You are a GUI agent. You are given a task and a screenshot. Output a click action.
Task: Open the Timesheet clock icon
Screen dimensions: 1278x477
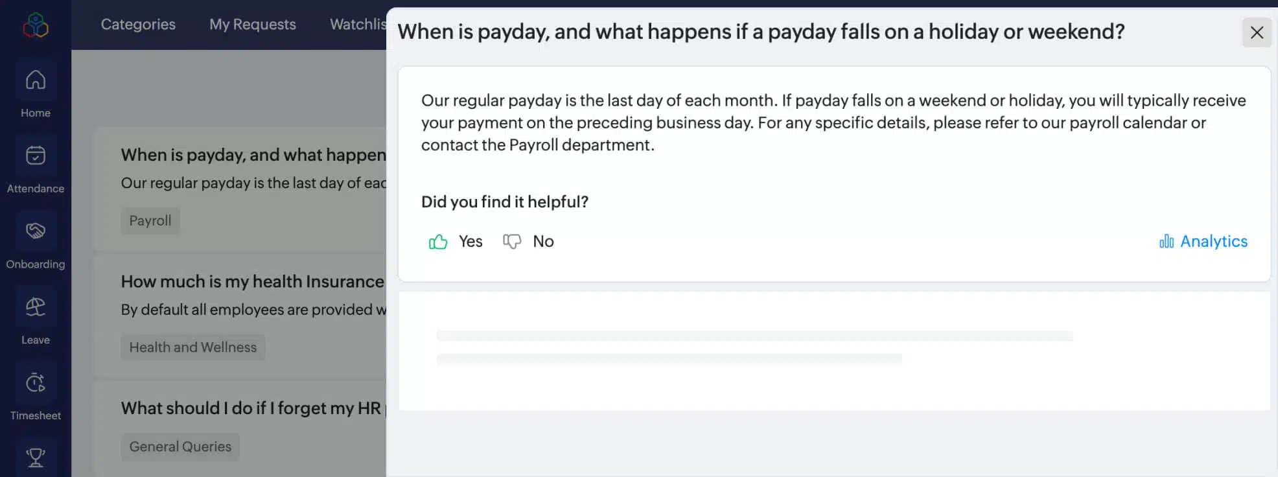click(36, 382)
